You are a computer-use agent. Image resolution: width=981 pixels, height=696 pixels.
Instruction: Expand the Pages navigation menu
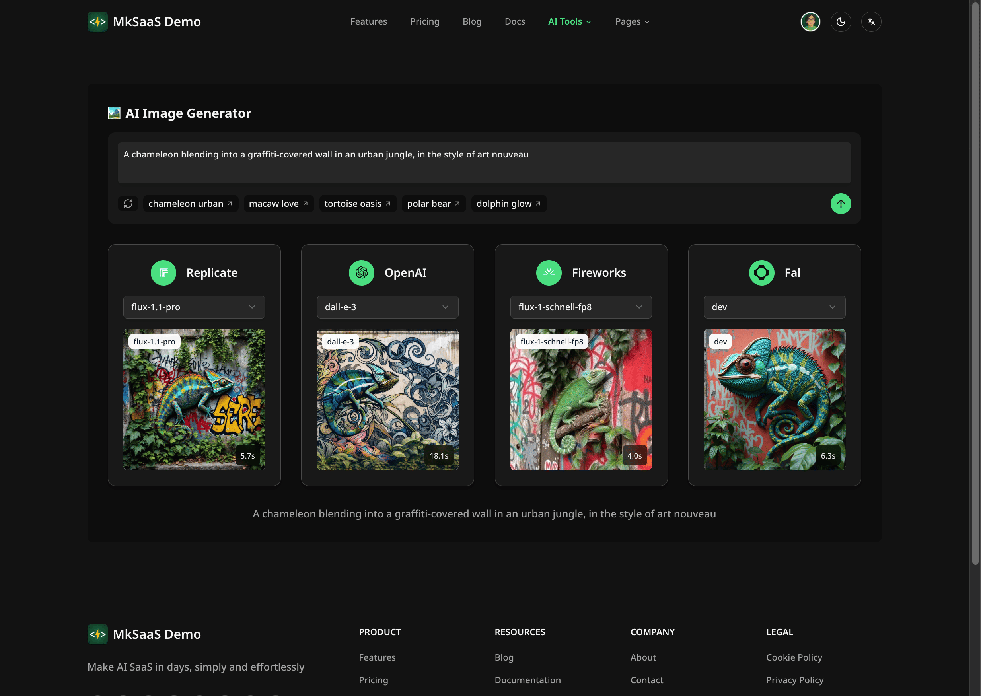point(632,21)
